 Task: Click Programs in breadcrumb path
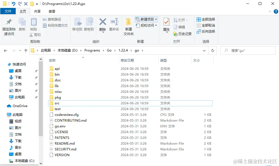(92, 50)
